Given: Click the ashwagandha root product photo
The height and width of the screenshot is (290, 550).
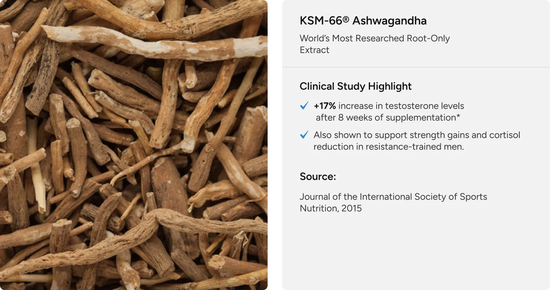Looking at the screenshot, I should (134, 145).
